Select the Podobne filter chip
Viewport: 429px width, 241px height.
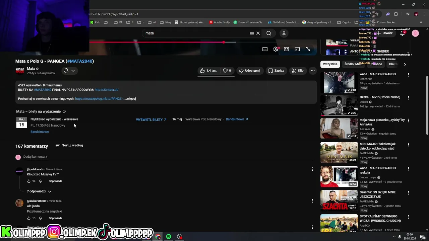[x=376, y=64]
